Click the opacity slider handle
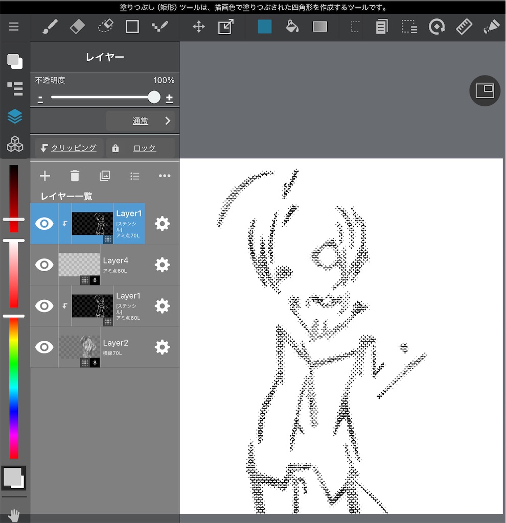This screenshot has height=523, width=506. (x=154, y=97)
